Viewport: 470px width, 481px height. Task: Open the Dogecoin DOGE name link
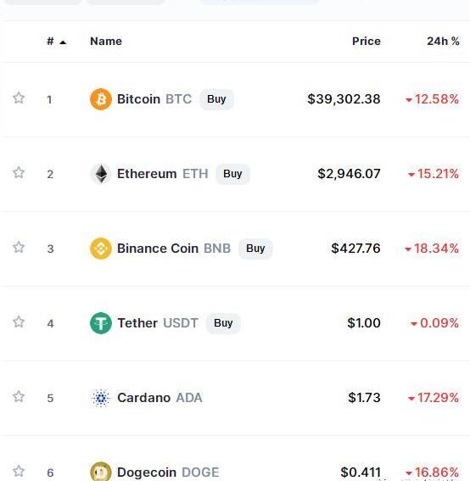[168, 473]
